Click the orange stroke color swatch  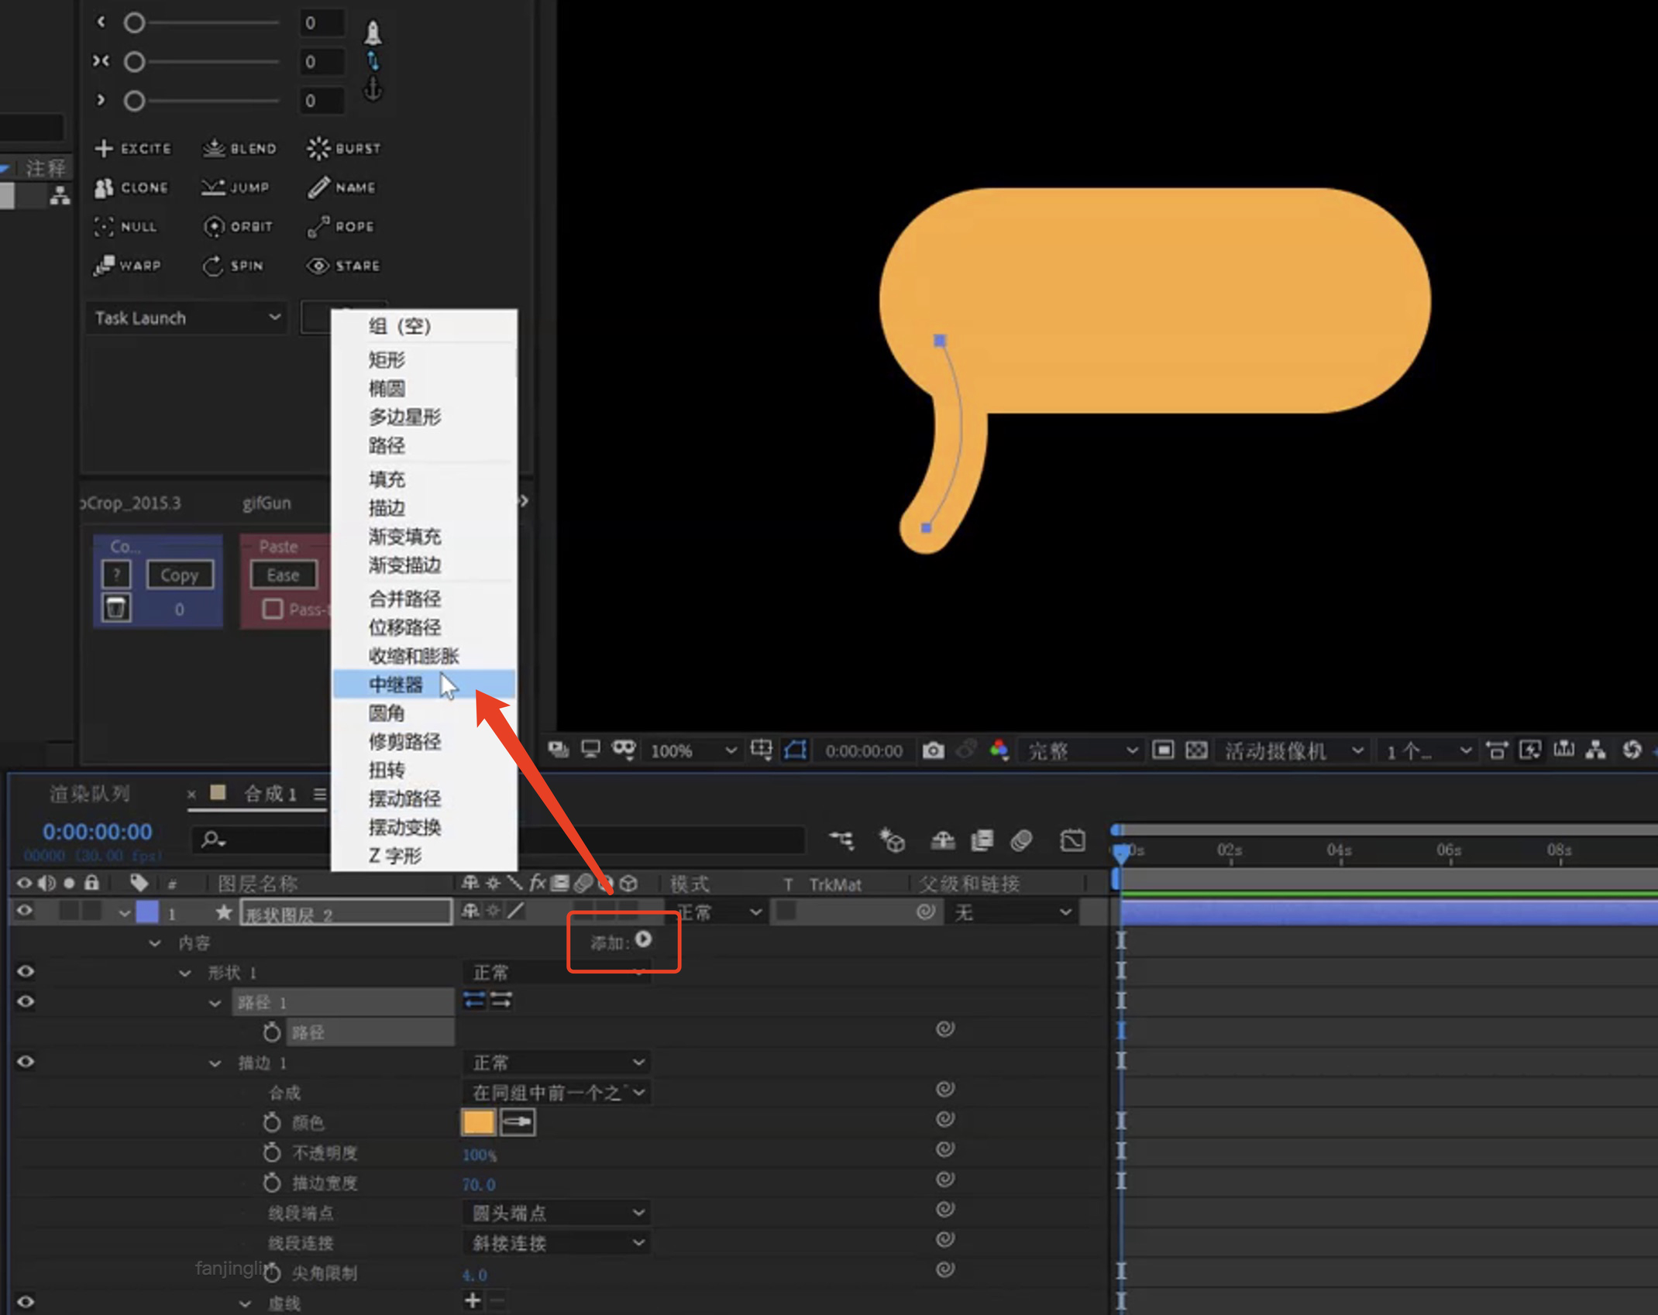(478, 1122)
